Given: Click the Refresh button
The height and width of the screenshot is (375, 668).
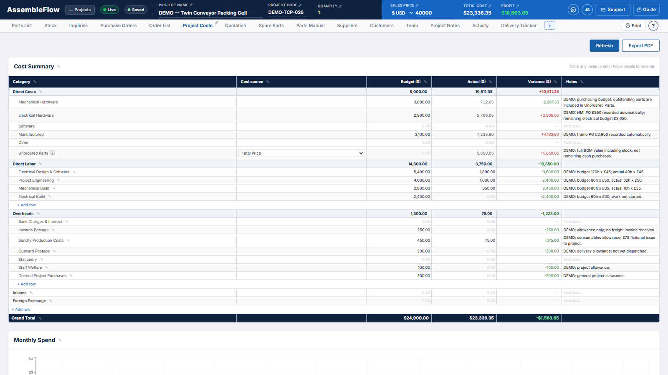Looking at the screenshot, I should coord(604,46).
